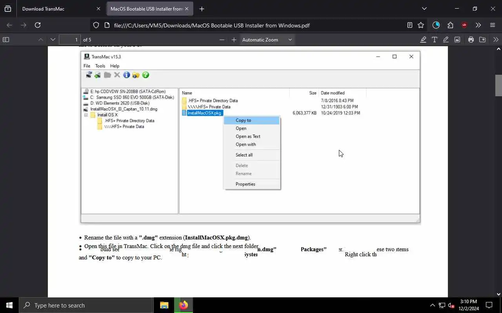This screenshot has width=502, height=313.
Task: Open the Firefox application menu
Action: point(493,25)
